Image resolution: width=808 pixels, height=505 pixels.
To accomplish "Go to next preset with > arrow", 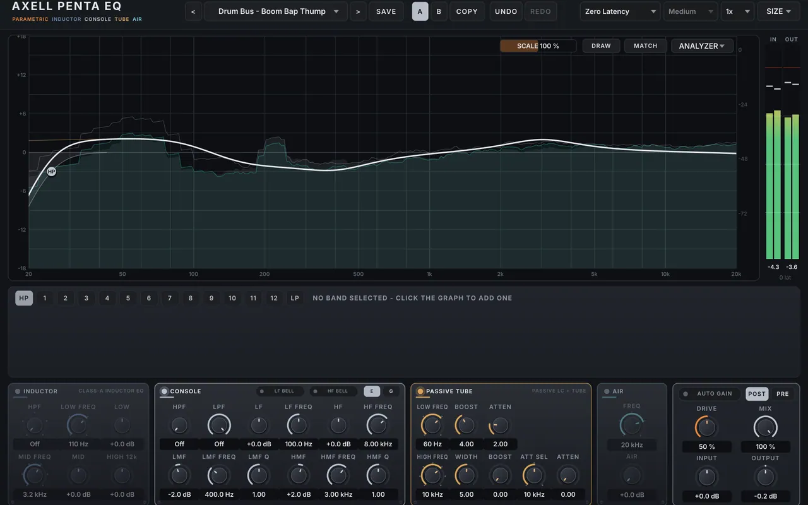I will tap(358, 11).
